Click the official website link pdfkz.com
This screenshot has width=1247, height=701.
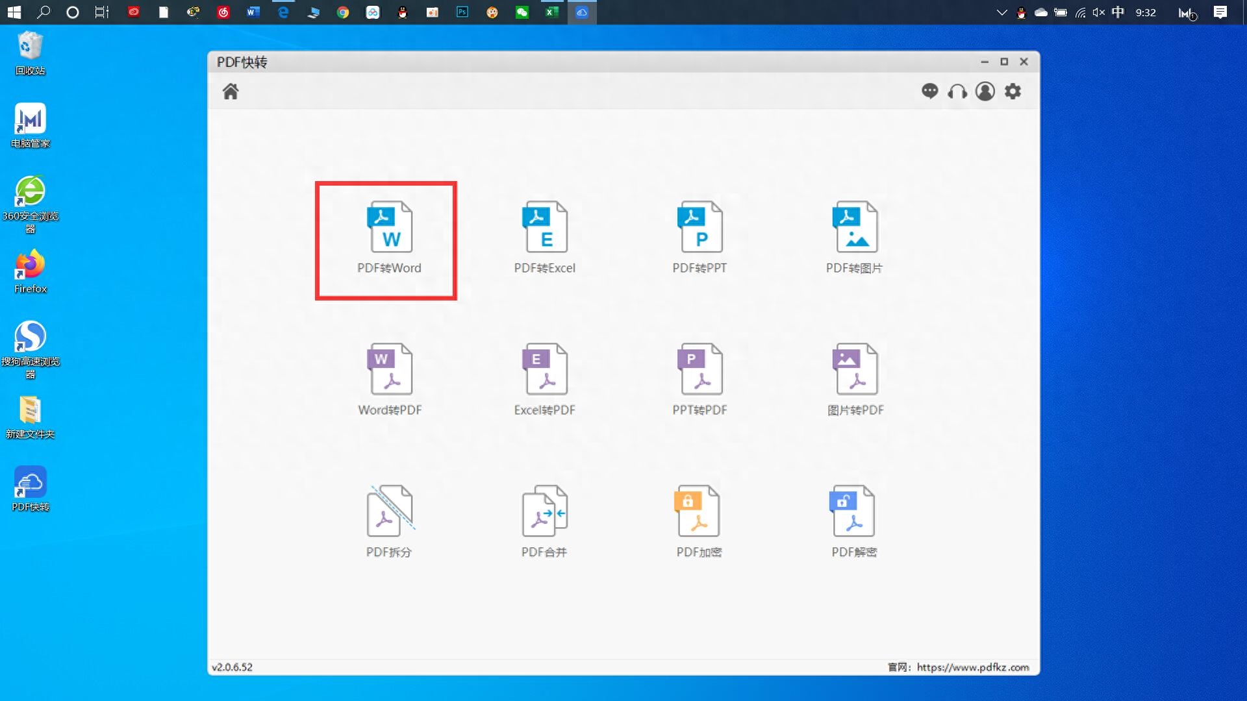pos(973,667)
